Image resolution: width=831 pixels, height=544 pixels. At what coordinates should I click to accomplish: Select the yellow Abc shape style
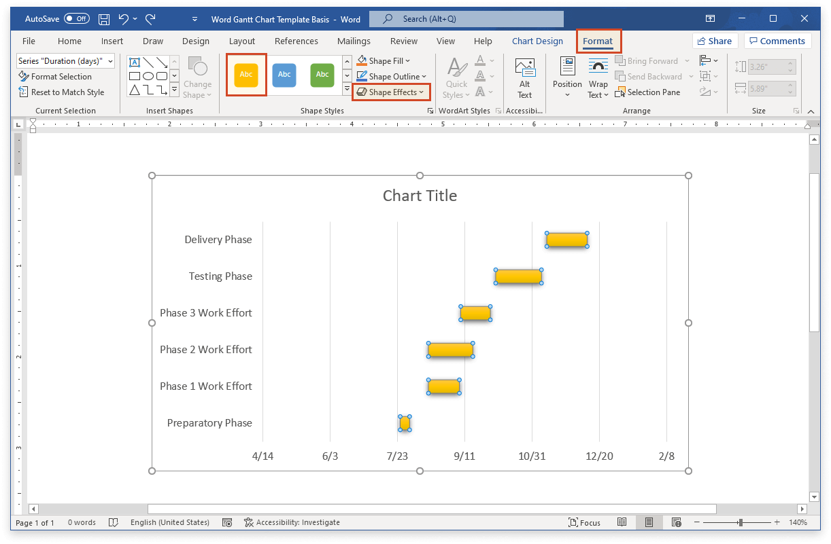click(245, 76)
